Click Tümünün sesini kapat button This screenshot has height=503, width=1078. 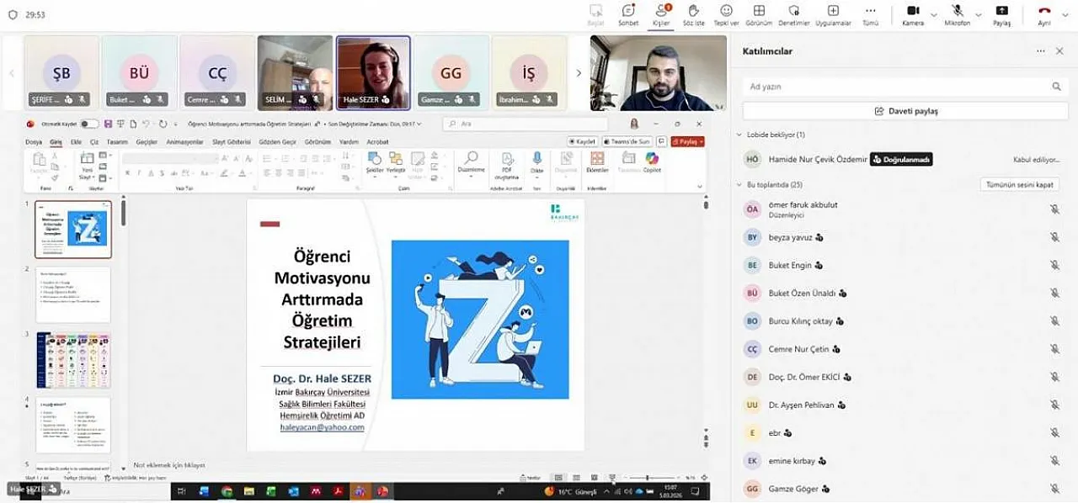coord(1019,184)
